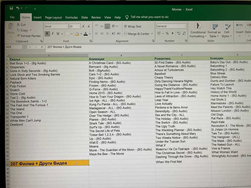Click the Paste clipboard icon
The height and width of the screenshot is (188, 251).
(11, 27)
